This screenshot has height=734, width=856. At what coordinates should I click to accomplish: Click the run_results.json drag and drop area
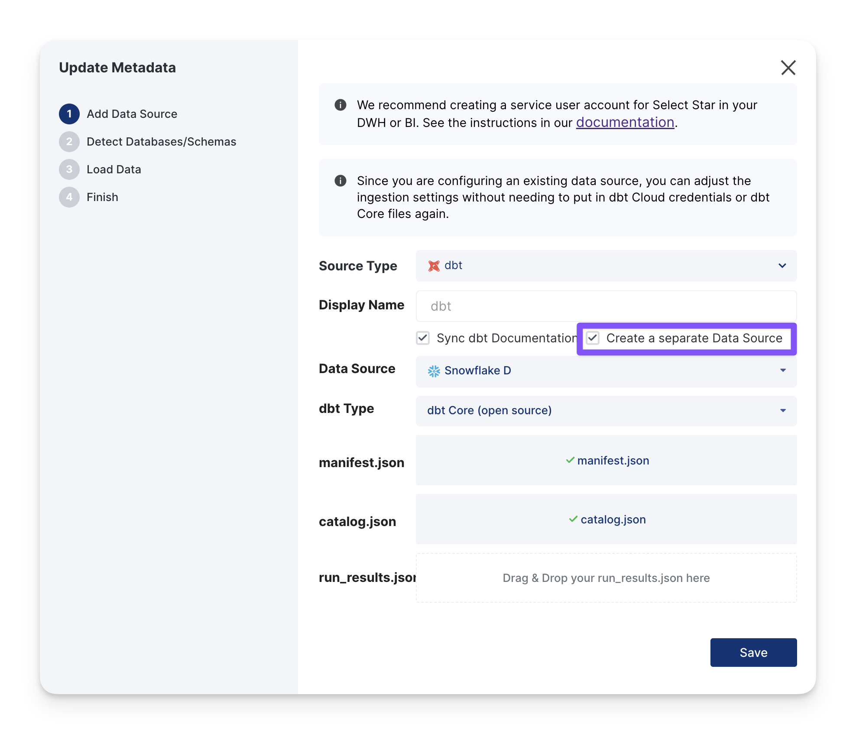point(606,578)
